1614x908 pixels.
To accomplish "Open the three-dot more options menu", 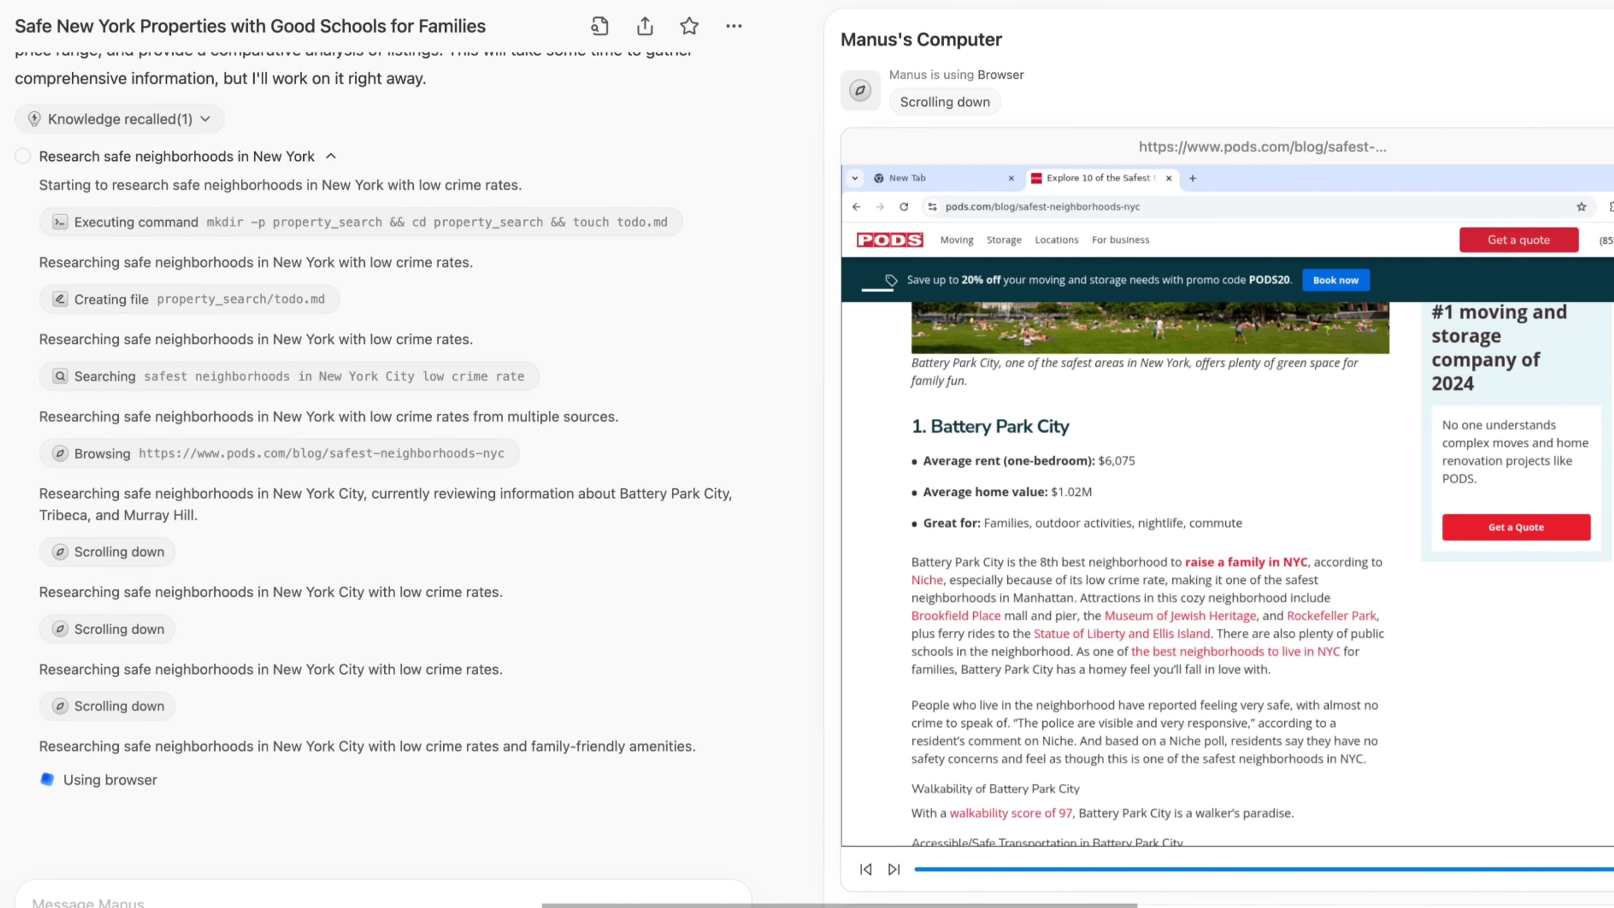I will click(x=734, y=26).
